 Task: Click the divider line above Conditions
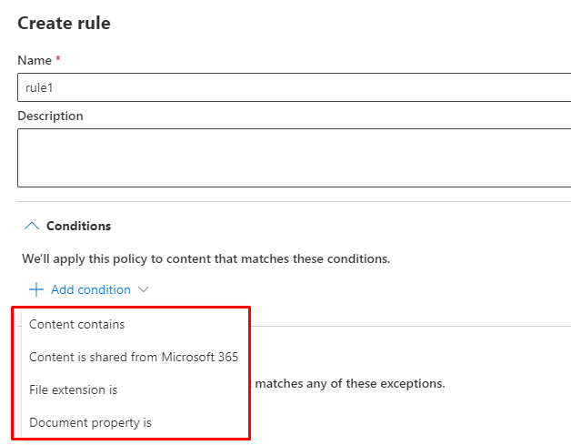(x=291, y=201)
